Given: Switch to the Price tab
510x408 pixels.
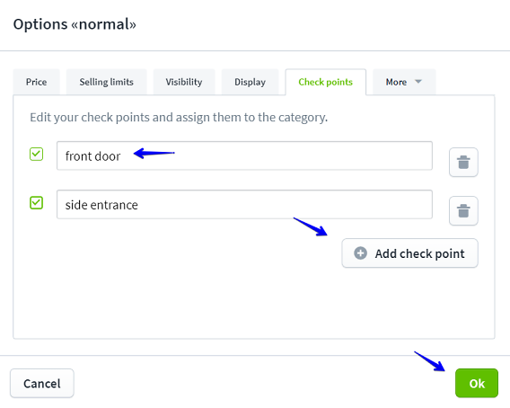Looking at the screenshot, I should point(36,82).
